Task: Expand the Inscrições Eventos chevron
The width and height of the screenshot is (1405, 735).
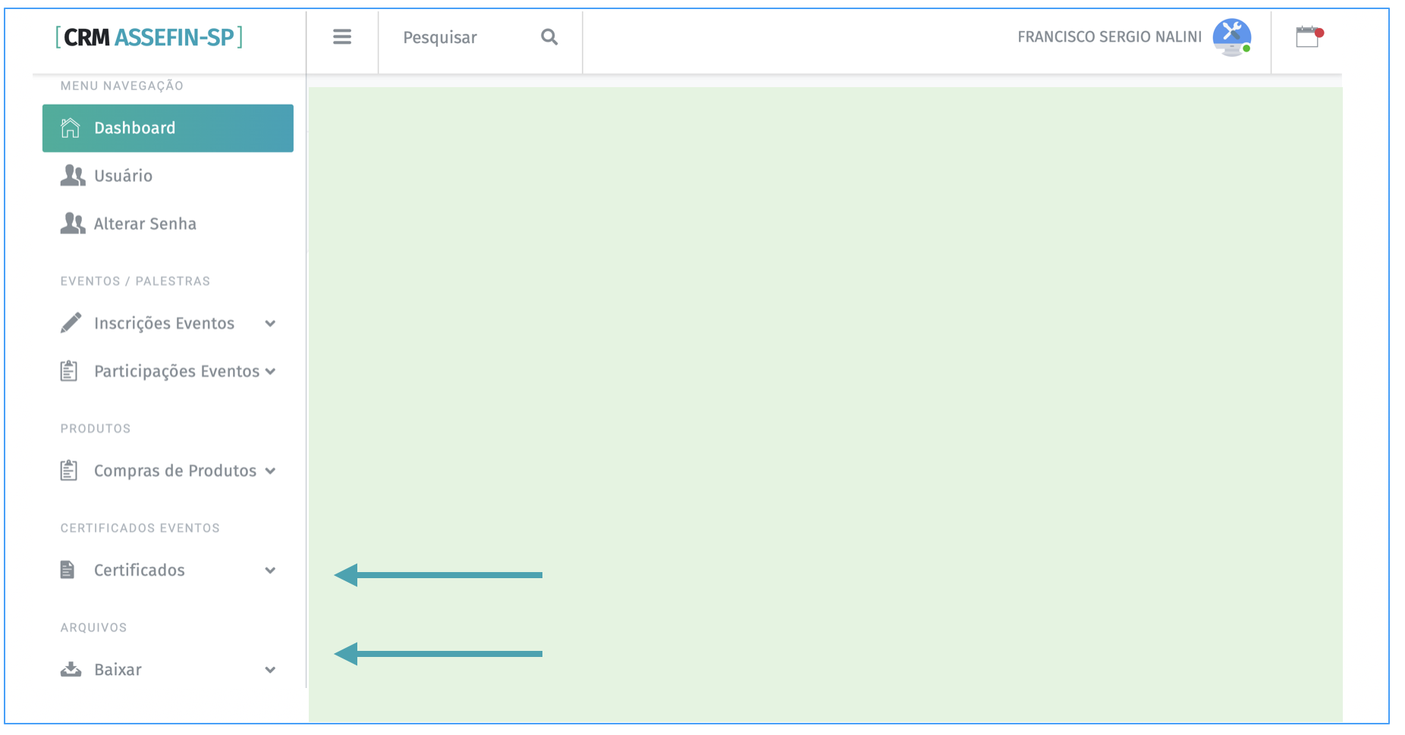Action: [270, 324]
